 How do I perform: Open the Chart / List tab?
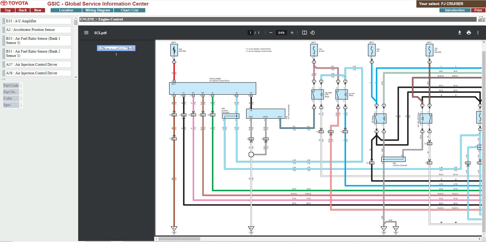point(130,10)
